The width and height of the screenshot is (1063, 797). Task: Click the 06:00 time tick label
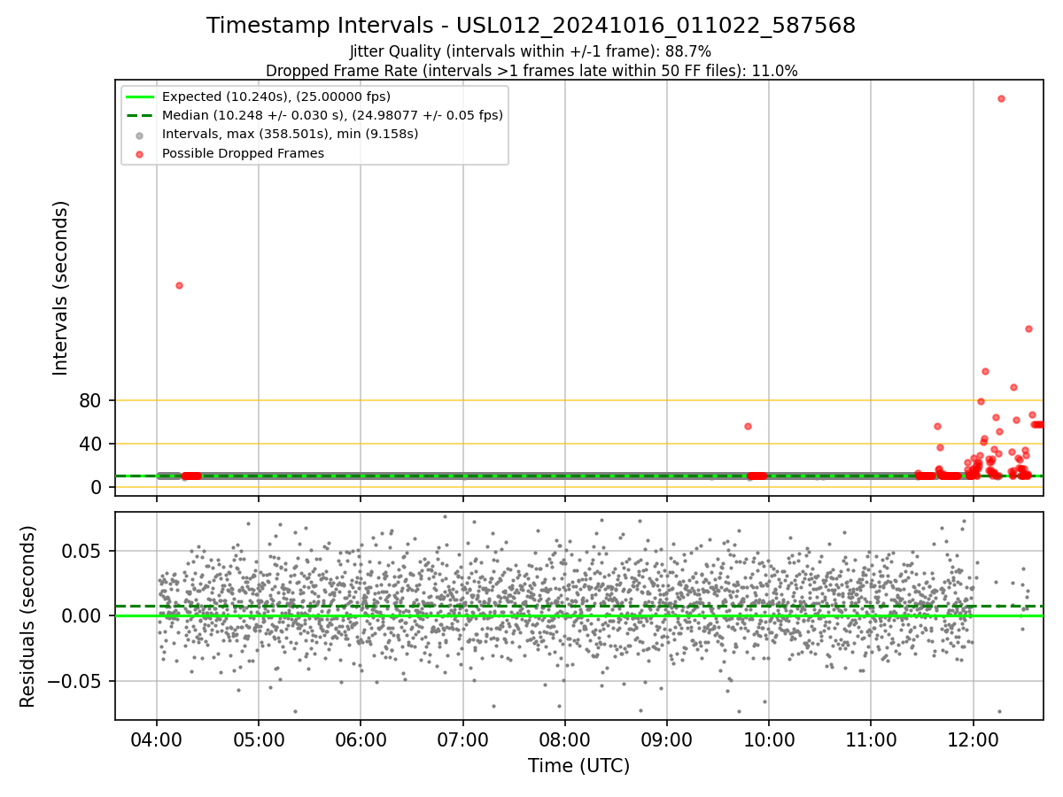361,739
